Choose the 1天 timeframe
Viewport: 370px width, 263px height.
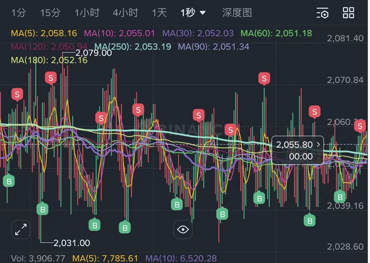[159, 13]
